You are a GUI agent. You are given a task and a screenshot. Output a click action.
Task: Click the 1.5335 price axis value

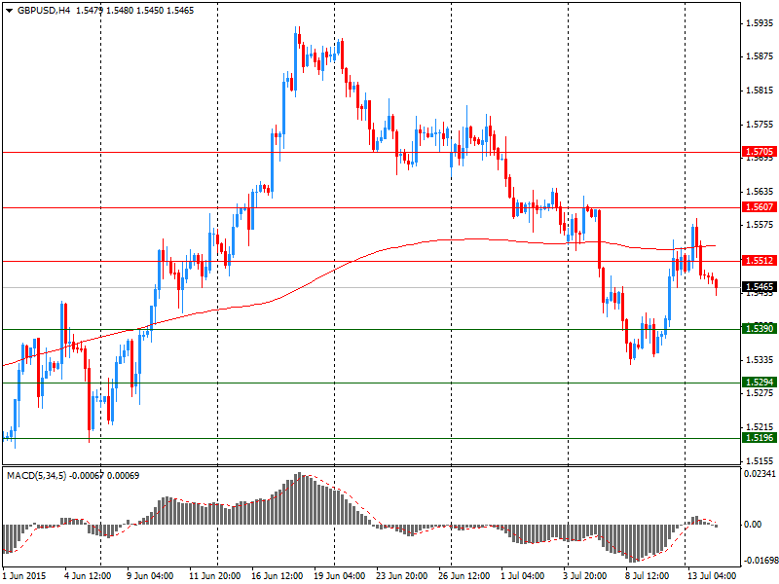760,359
